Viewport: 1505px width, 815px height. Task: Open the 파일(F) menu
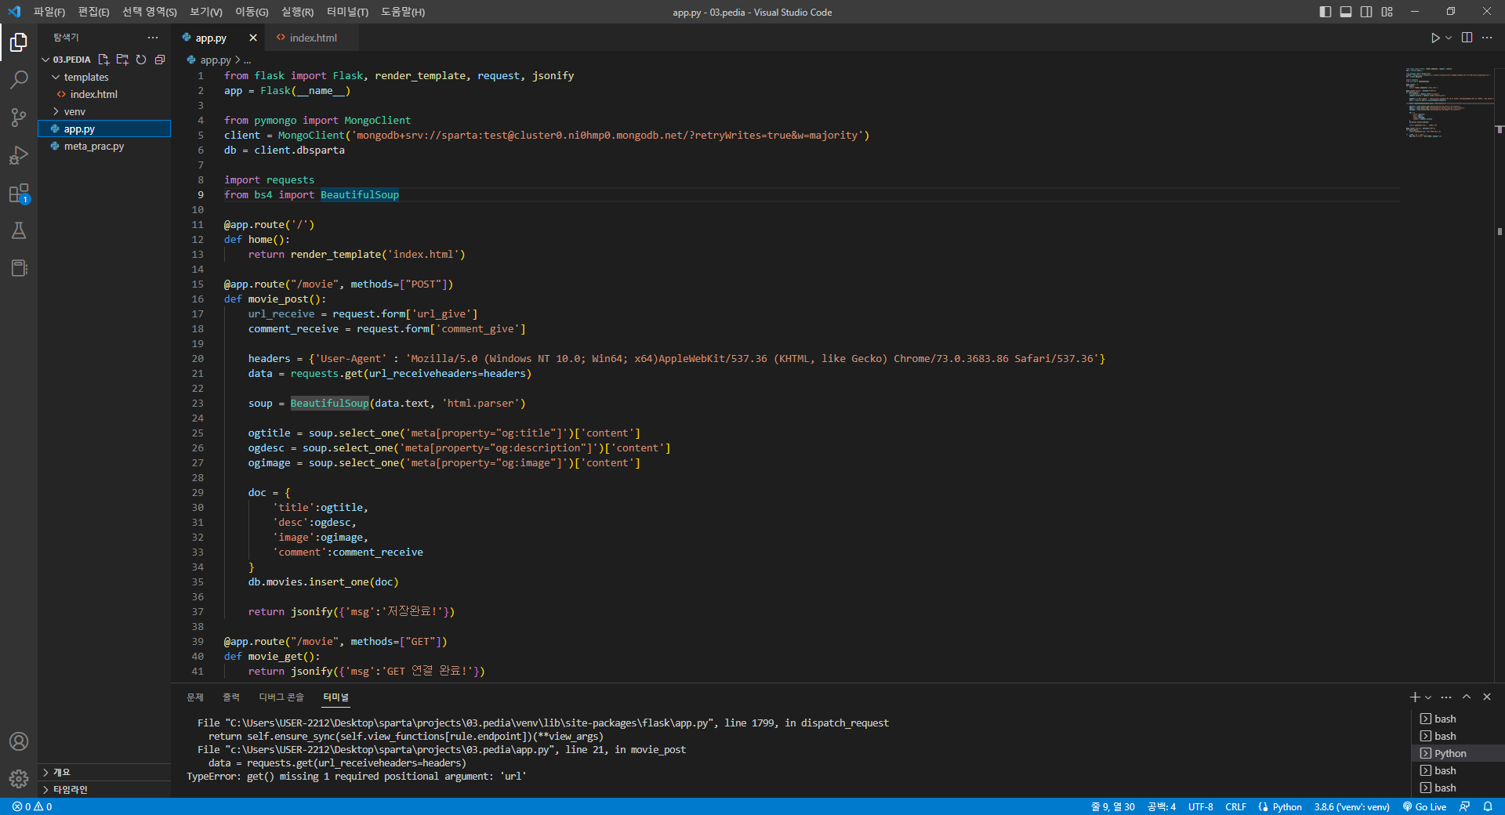click(49, 12)
